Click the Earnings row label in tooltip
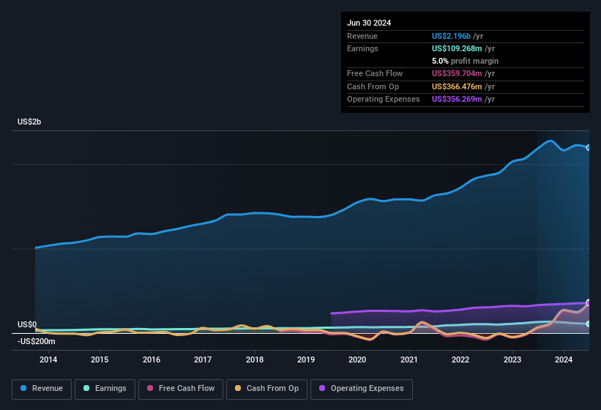The width and height of the screenshot is (601, 410). pos(362,48)
